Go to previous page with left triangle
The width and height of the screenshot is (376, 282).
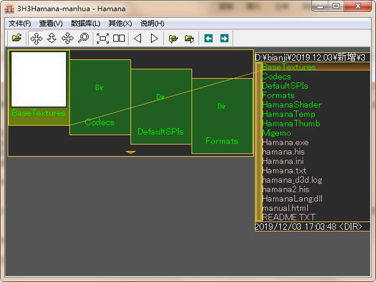[x=138, y=38]
